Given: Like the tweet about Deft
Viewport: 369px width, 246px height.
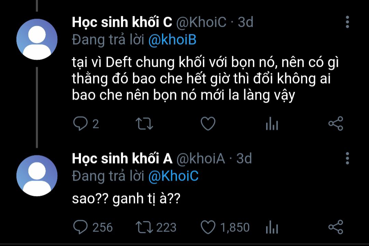Looking at the screenshot, I should [207, 124].
